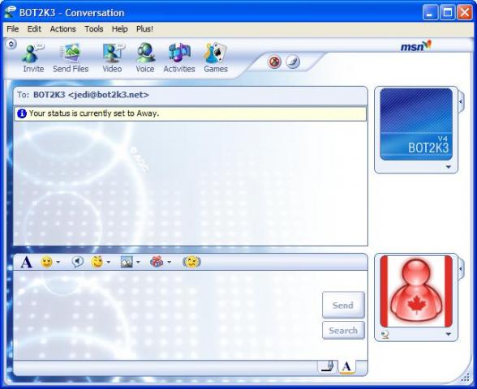The width and height of the screenshot is (477, 389).
Task: Start a Video conversation
Action: tap(112, 58)
